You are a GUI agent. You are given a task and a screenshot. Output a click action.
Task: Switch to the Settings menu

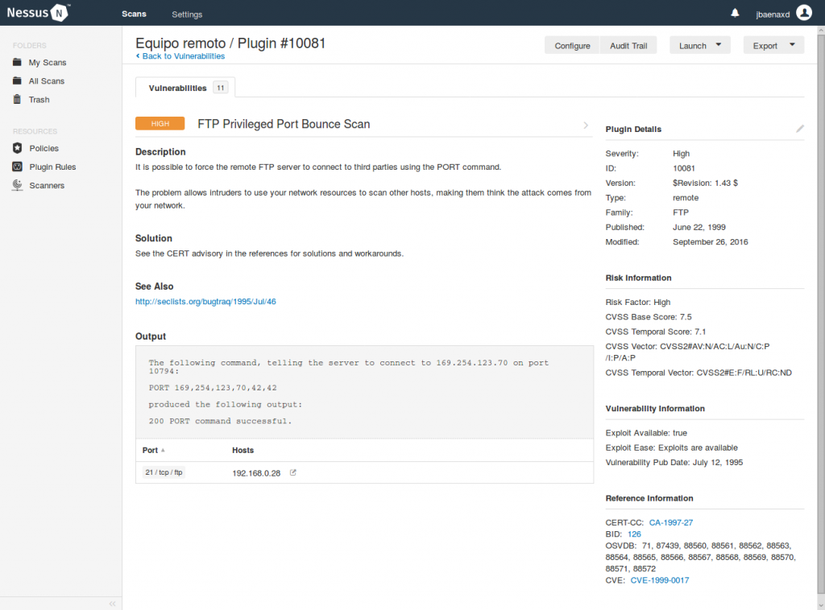tap(187, 14)
